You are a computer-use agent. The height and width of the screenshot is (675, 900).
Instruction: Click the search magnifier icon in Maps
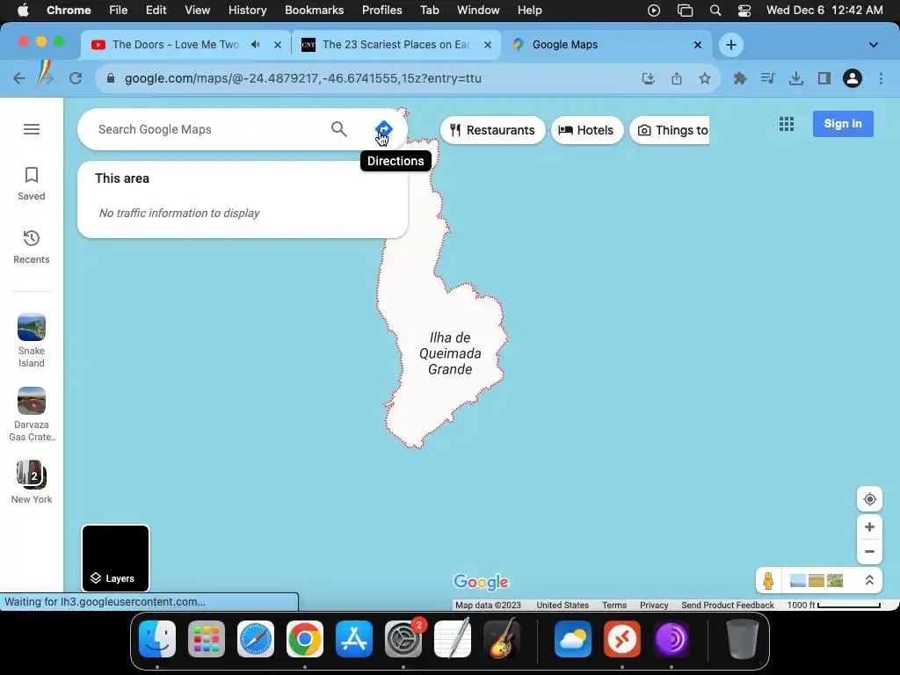click(339, 129)
